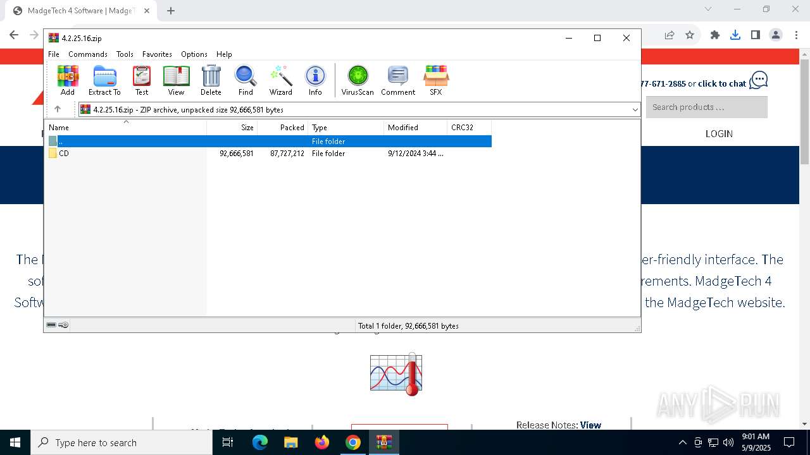Open a new Chrome tab
810x455 pixels.
[171, 11]
